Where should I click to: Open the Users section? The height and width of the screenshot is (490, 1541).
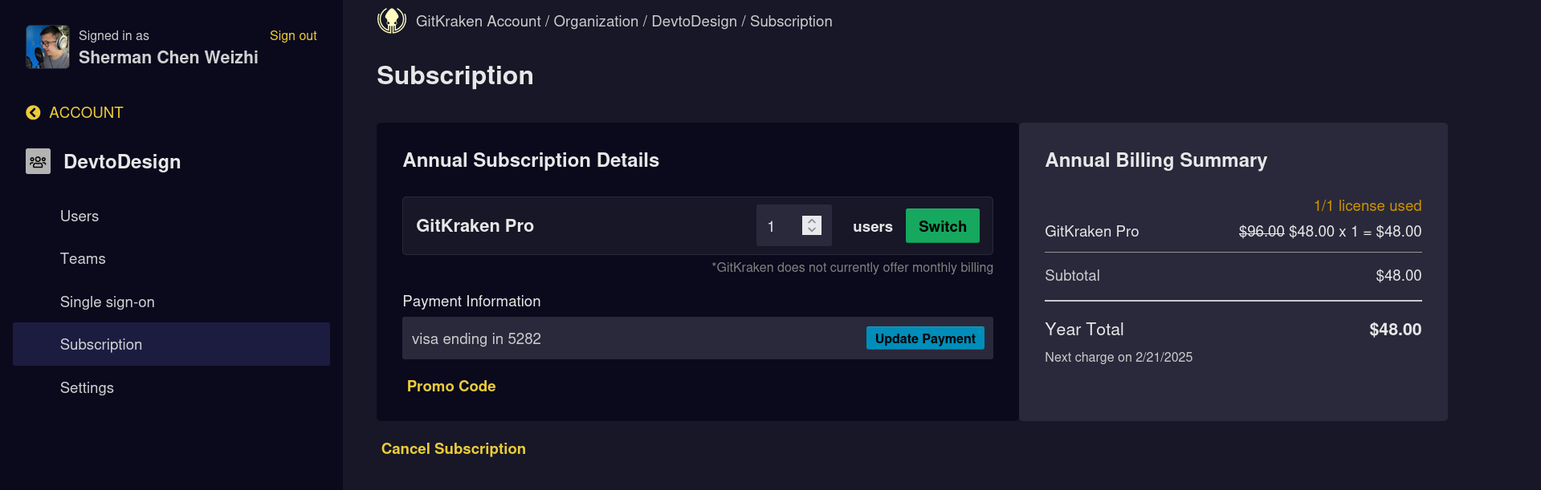pyautogui.click(x=79, y=217)
